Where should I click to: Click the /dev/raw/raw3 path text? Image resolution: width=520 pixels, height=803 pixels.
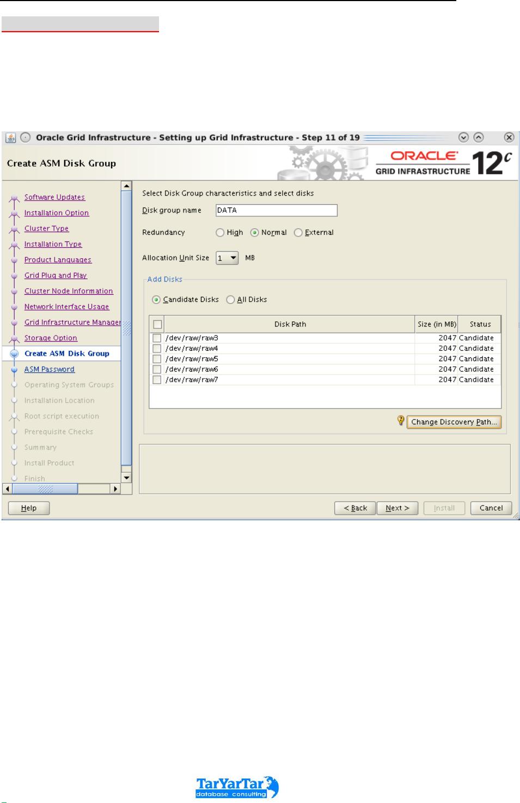(x=192, y=338)
